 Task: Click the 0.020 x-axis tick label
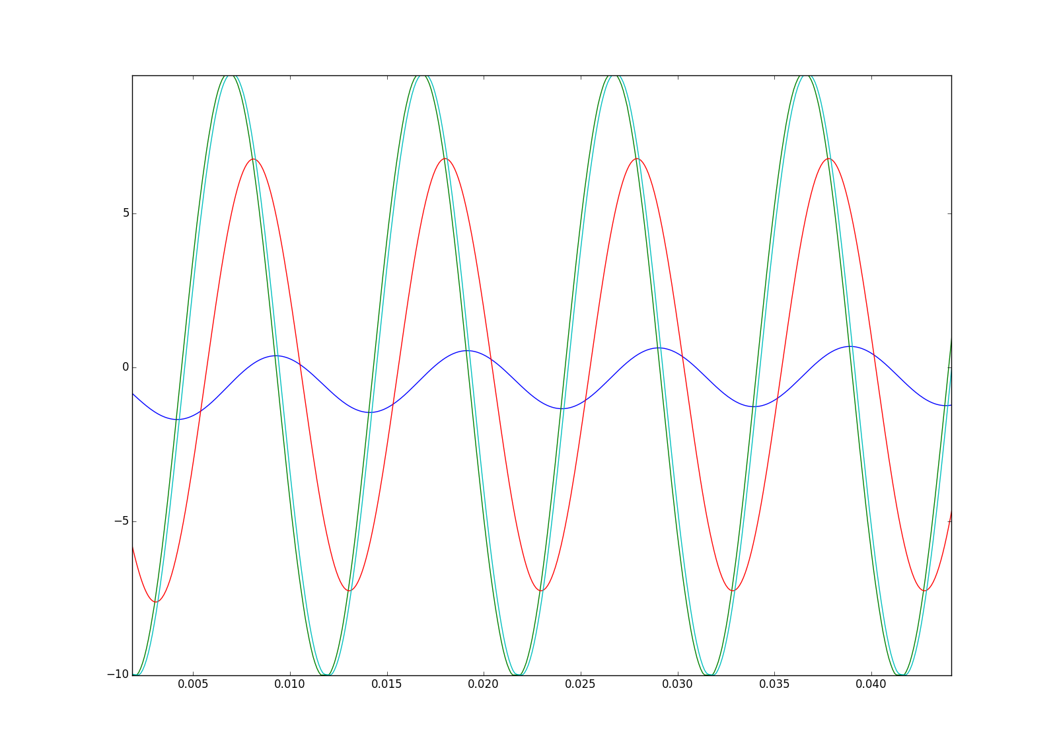click(x=484, y=685)
